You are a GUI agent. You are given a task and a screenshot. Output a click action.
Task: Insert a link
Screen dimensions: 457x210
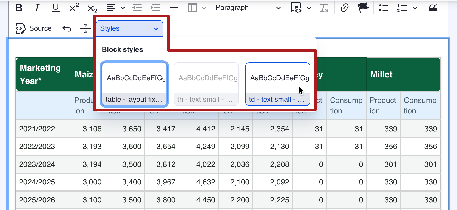pos(345,8)
